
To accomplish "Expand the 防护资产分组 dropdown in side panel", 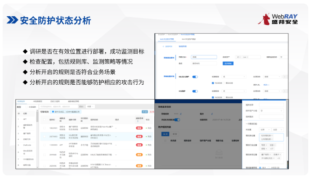I will click(x=271, y=111).
